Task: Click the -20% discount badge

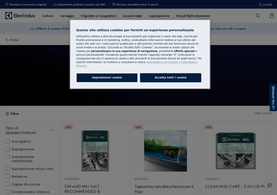Action: click(x=138, y=127)
